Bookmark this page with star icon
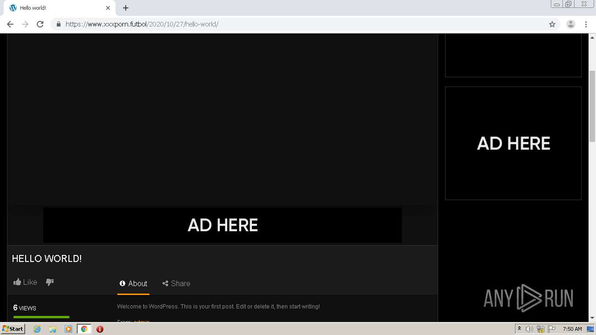The image size is (596, 335). [552, 24]
